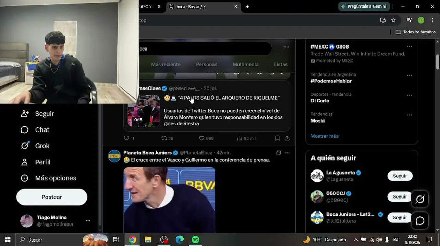Share the PaseClave post
This screenshot has width=440, height=246.
point(287,138)
